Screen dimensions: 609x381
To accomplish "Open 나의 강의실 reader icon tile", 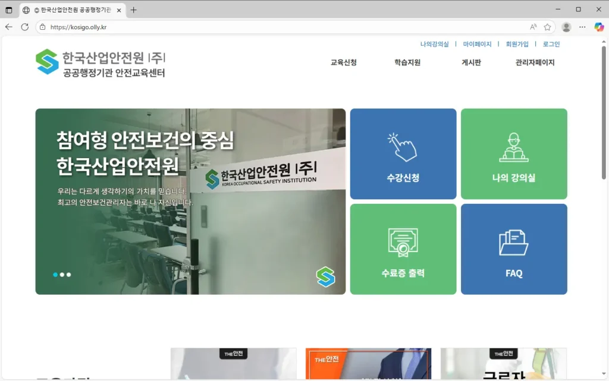I will tap(513, 154).
